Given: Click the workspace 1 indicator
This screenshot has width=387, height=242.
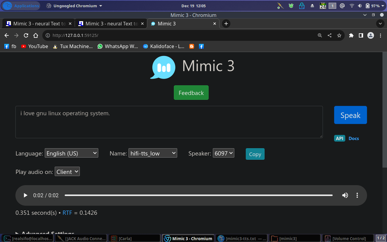Looking at the screenshot, I should pos(332,6).
